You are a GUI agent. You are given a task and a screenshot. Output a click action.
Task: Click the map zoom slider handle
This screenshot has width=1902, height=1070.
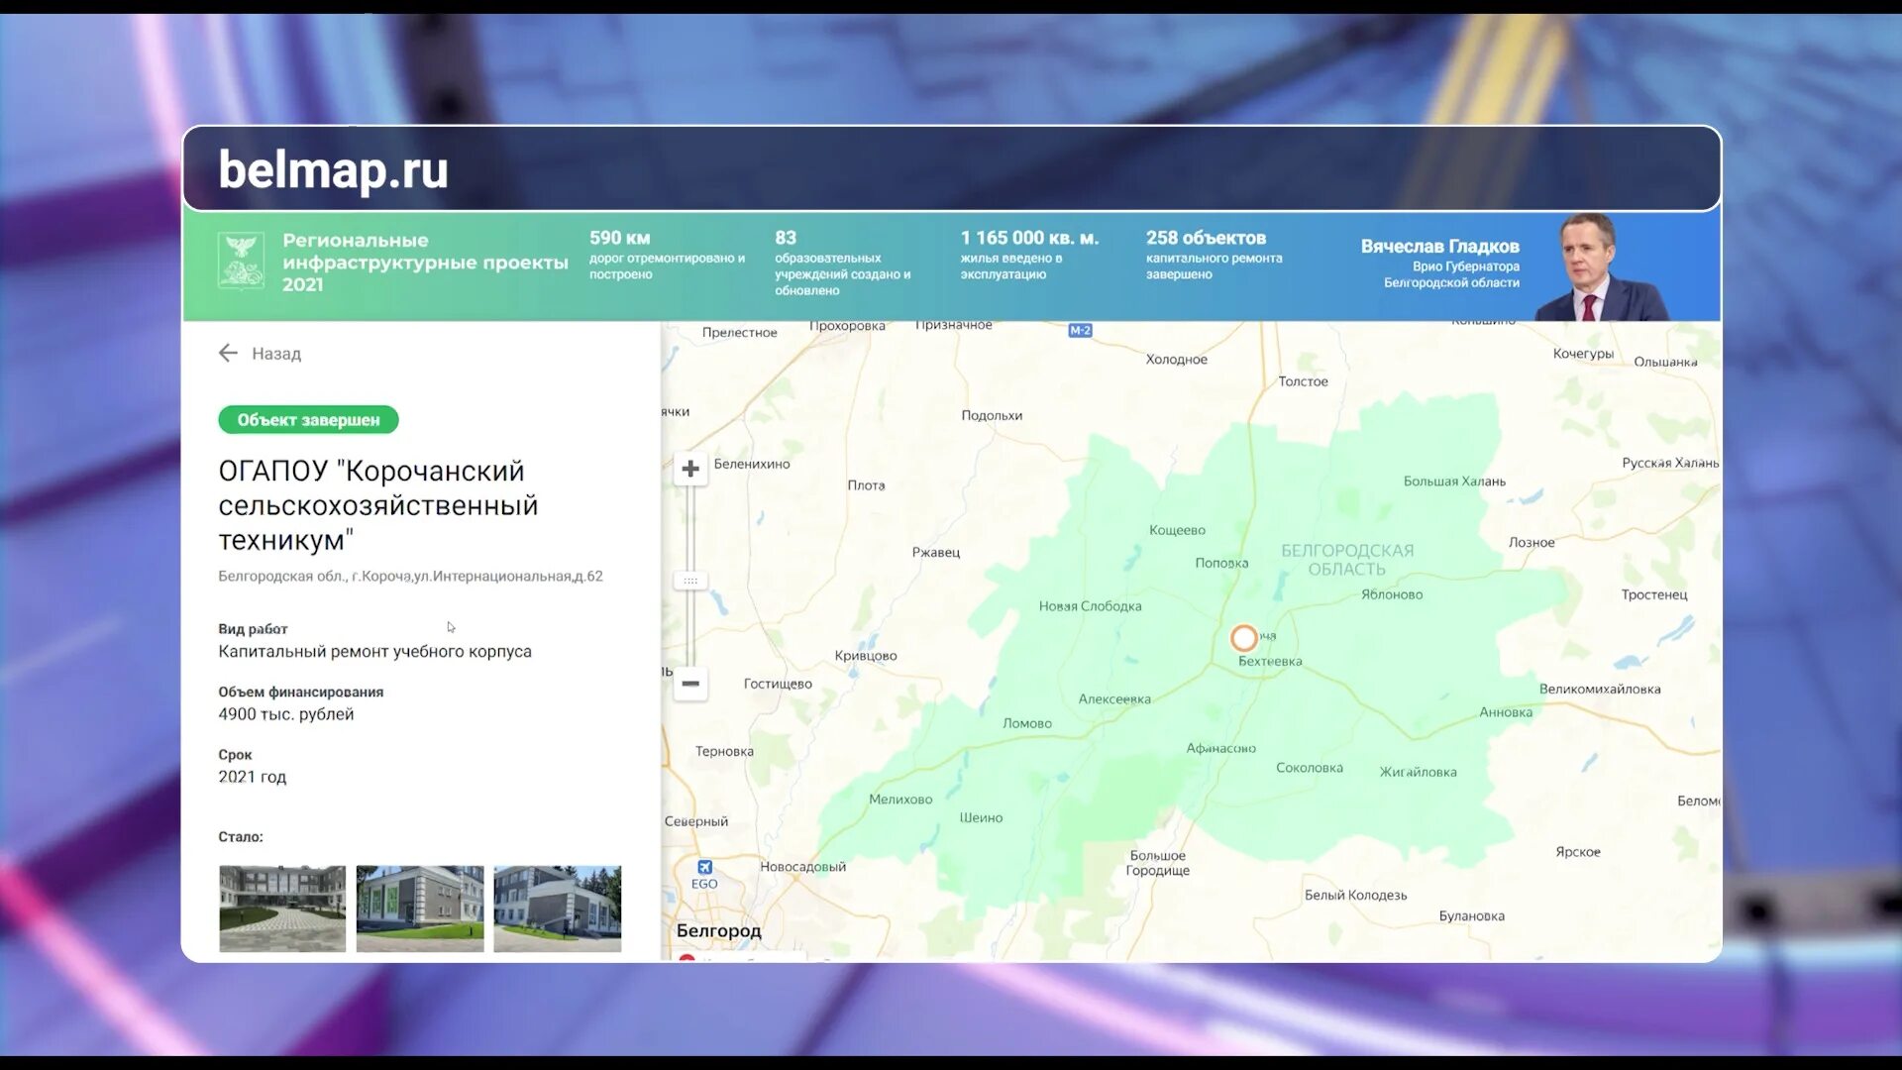click(x=690, y=581)
